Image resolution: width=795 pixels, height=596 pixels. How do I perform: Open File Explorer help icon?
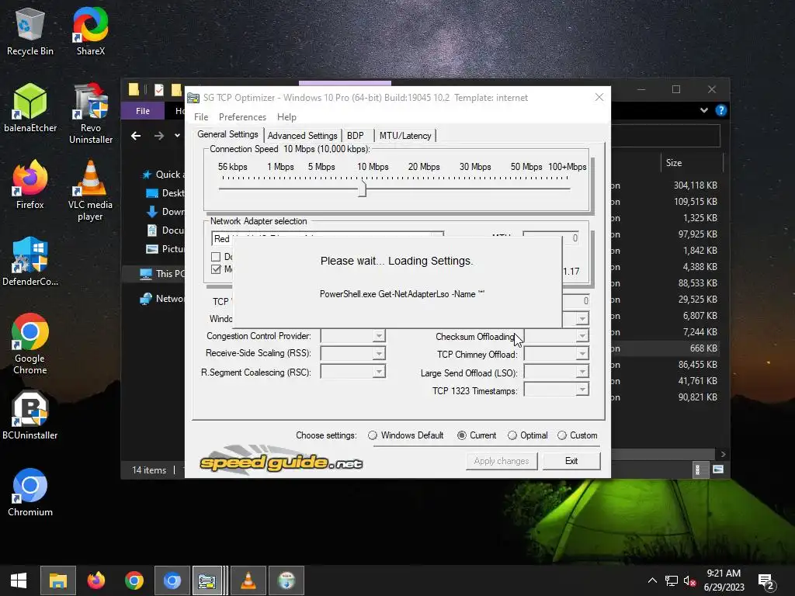721,110
